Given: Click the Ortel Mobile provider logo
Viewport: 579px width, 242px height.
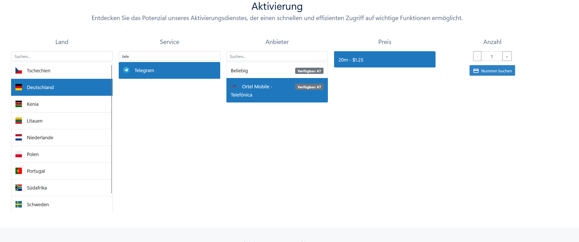Looking at the screenshot, I should (x=234, y=86).
